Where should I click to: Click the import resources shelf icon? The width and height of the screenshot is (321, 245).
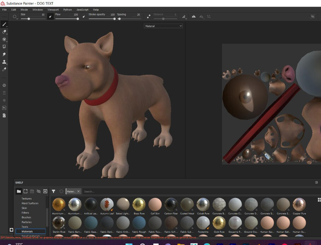45,191
